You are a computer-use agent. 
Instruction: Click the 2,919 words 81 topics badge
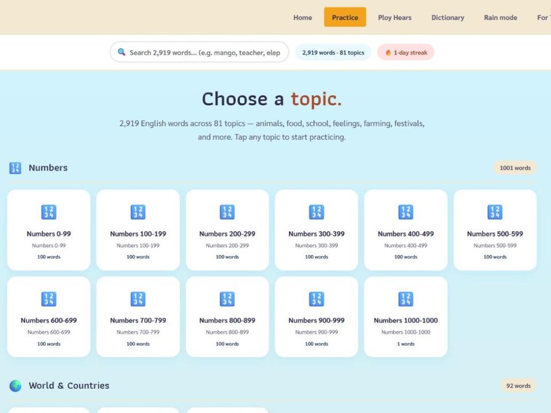[x=333, y=53]
